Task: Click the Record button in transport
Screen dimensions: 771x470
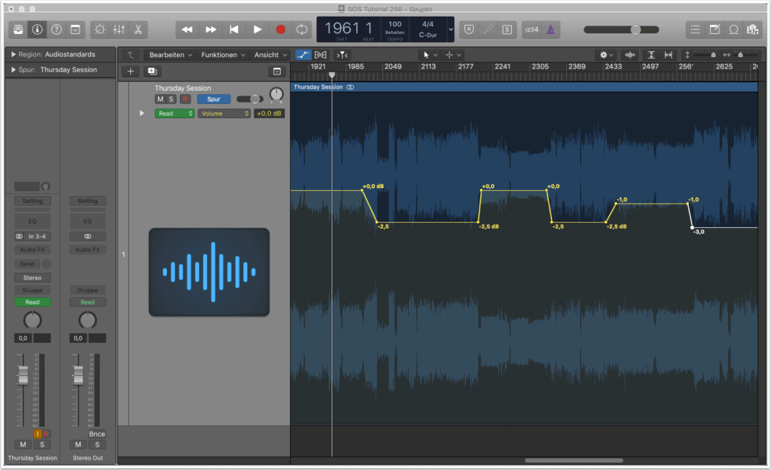Action: click(280, 29)
